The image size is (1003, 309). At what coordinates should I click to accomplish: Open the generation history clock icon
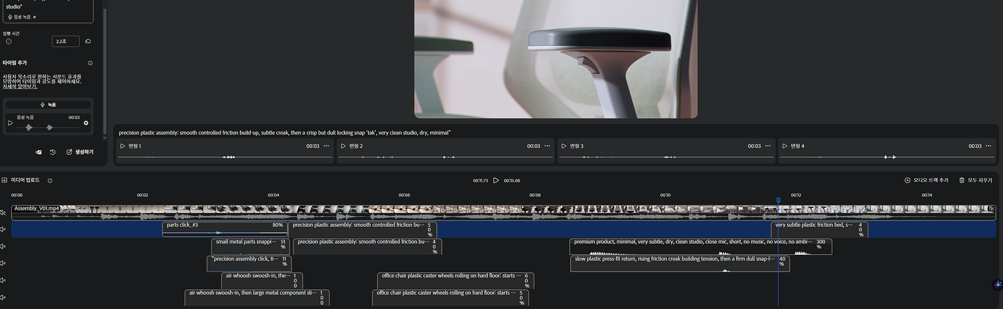pyautogui.click(x=53, y=152)
